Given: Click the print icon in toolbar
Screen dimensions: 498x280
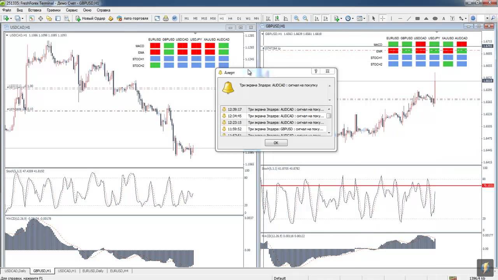Looking at the screenshot, I should [x=166, y=18].
